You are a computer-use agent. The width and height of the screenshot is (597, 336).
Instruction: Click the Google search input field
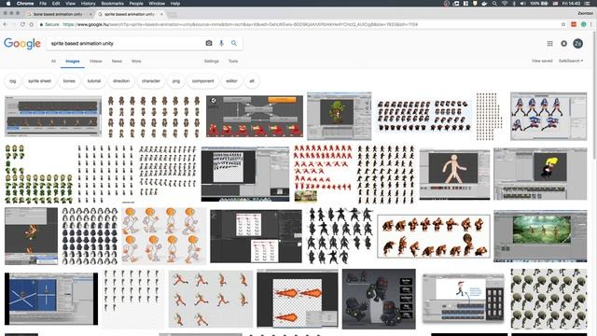point(126,44)
